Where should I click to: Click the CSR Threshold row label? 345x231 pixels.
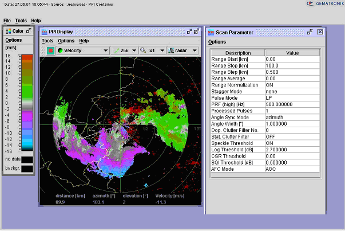click(228, 156)
